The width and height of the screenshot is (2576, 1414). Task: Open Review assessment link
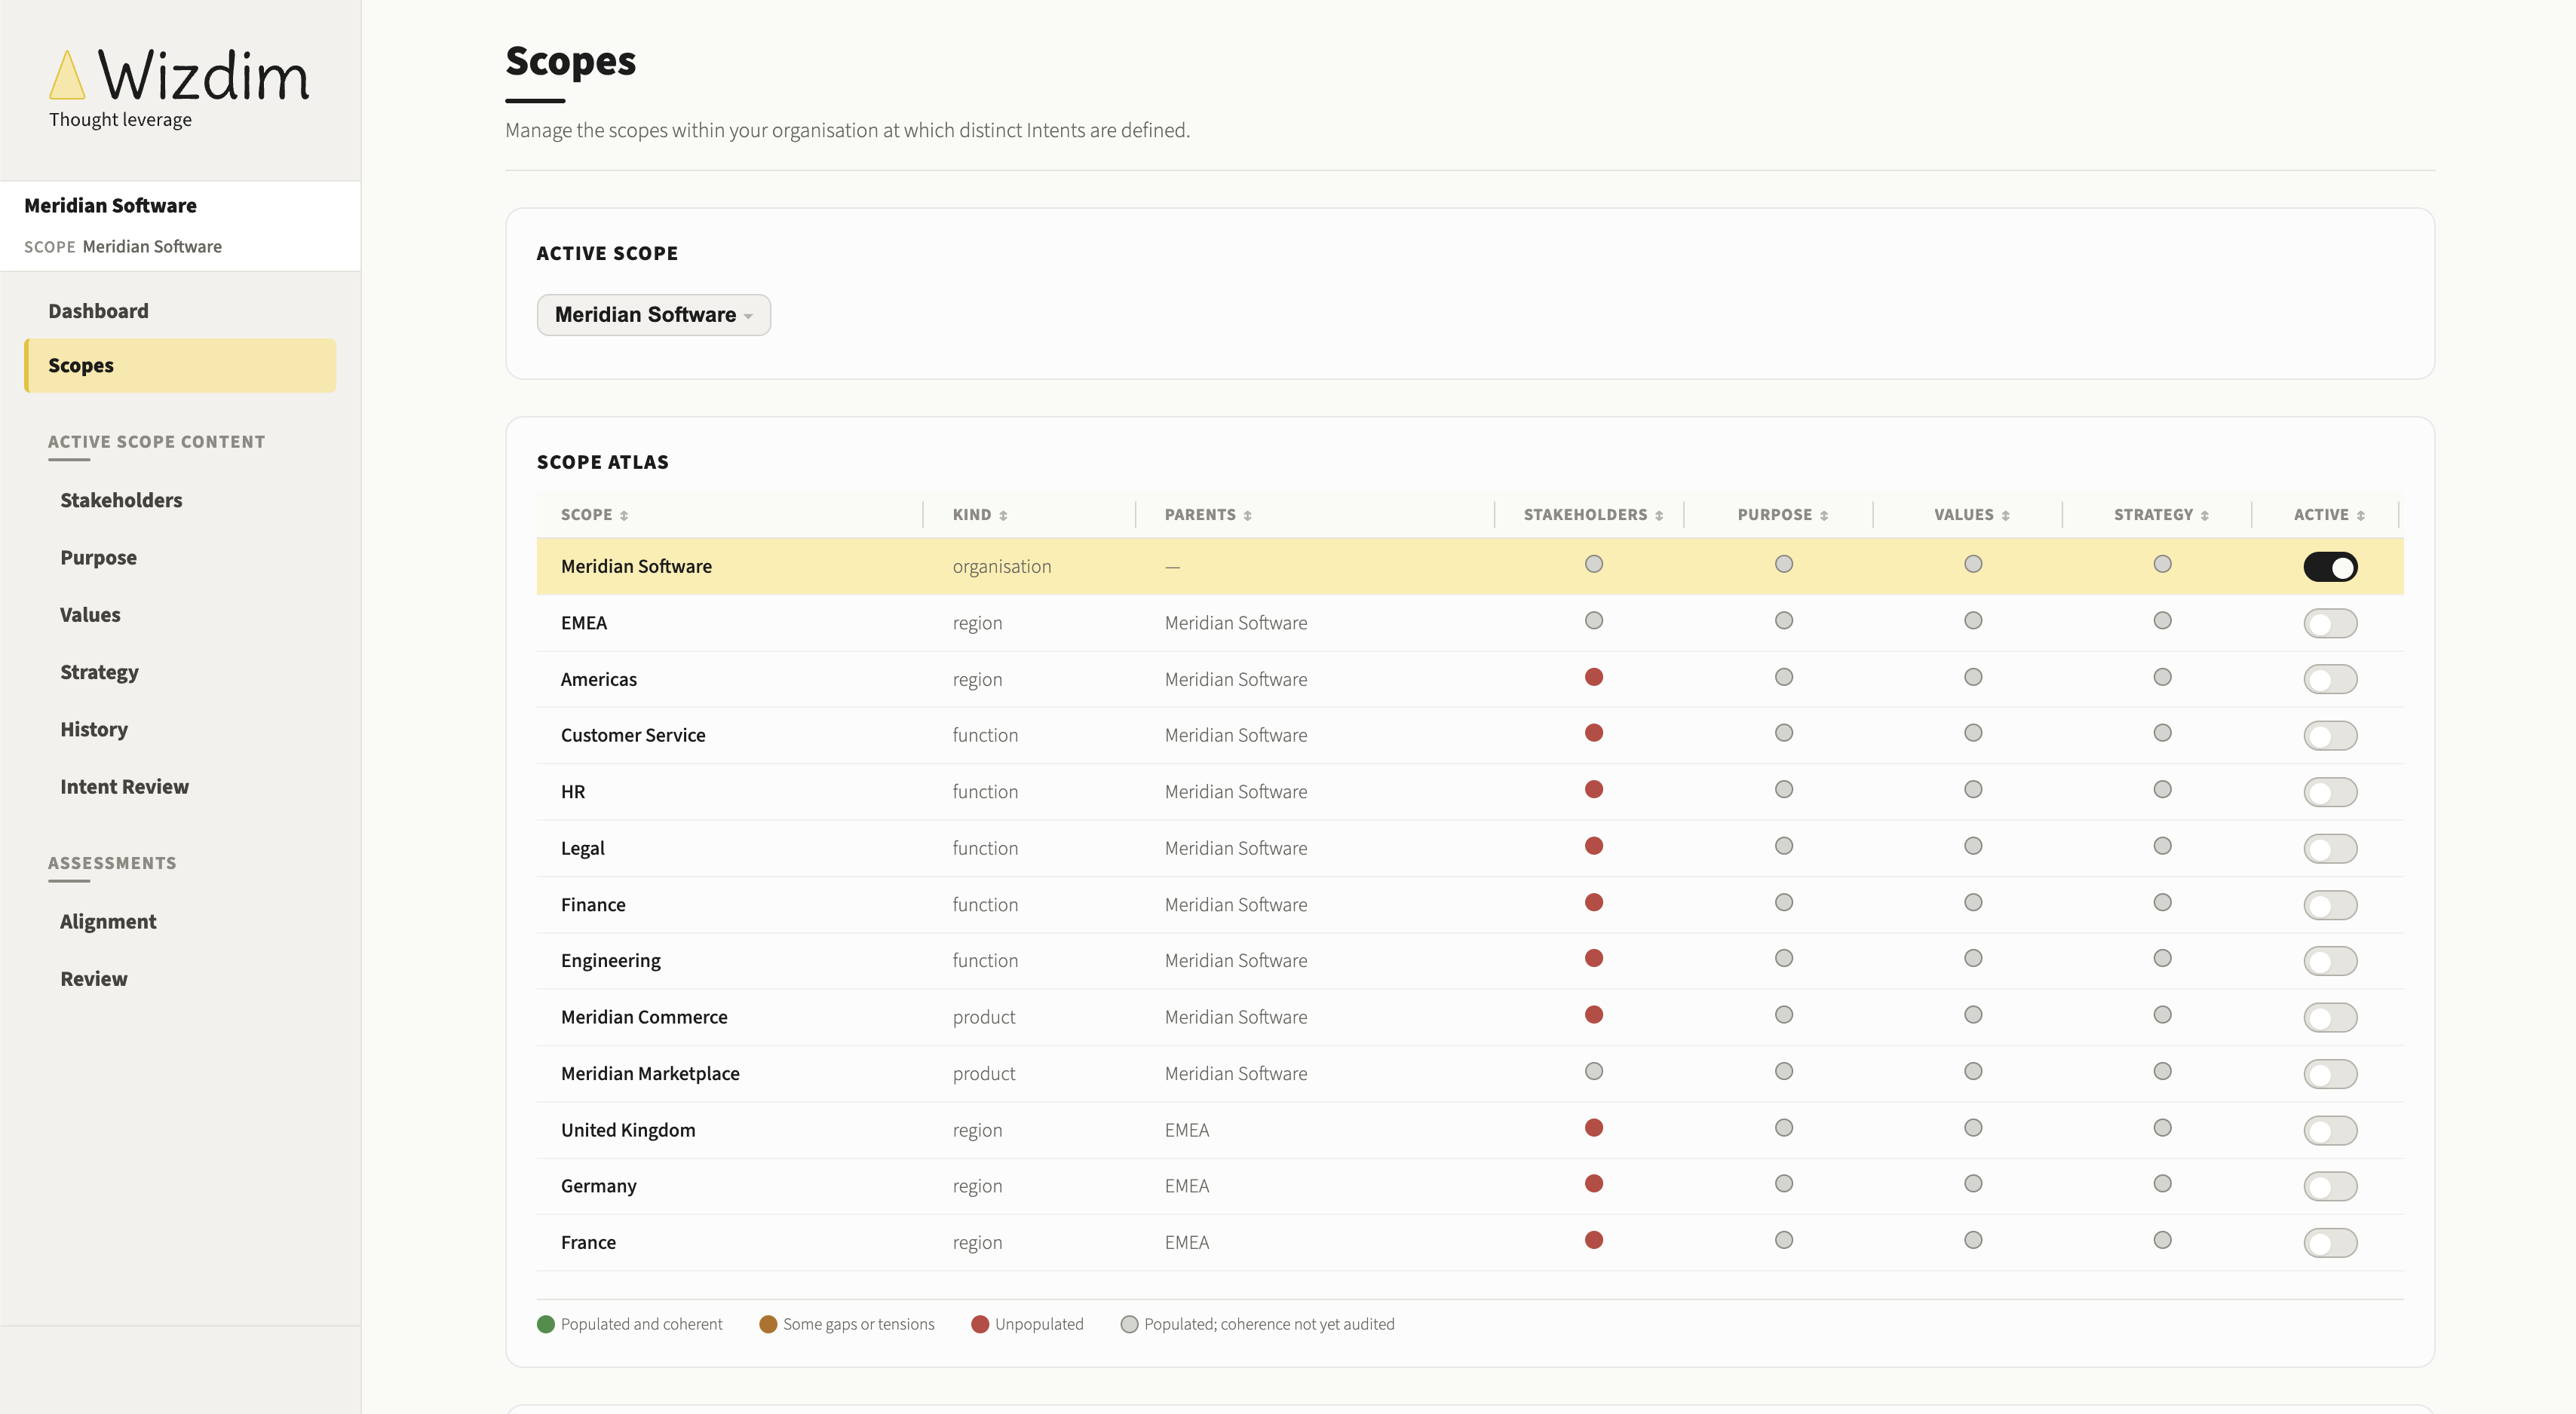93,978
